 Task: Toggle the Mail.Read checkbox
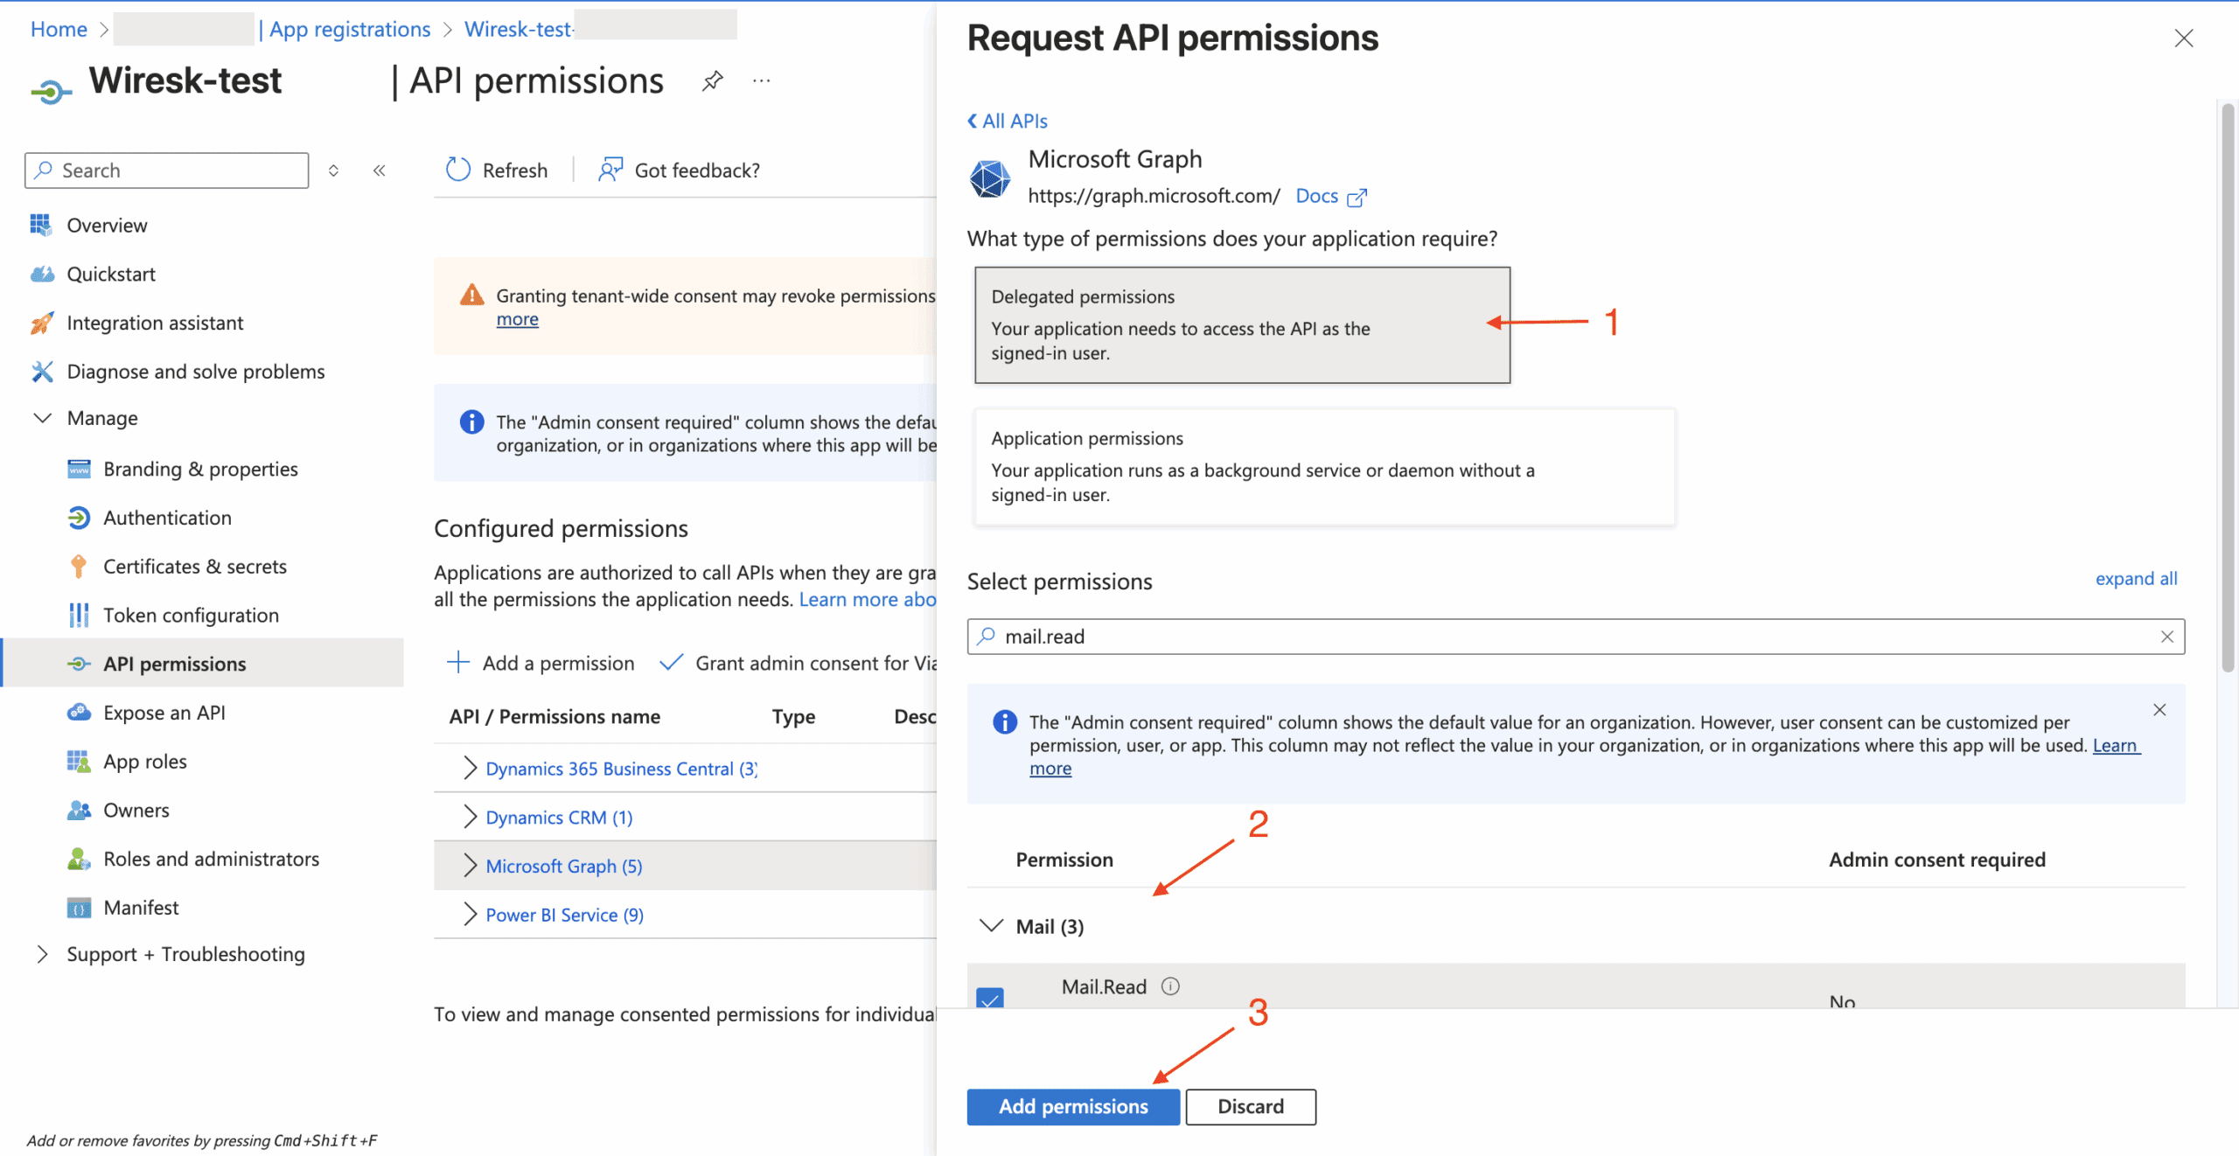[990, 997]
